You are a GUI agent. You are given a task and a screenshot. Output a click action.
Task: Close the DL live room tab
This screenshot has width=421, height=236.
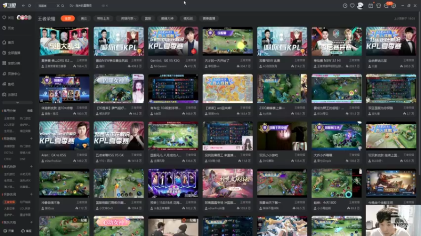click(x=107, y=6)
